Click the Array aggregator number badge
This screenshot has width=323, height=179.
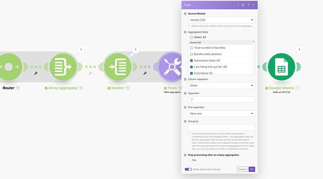coord(81,88)
